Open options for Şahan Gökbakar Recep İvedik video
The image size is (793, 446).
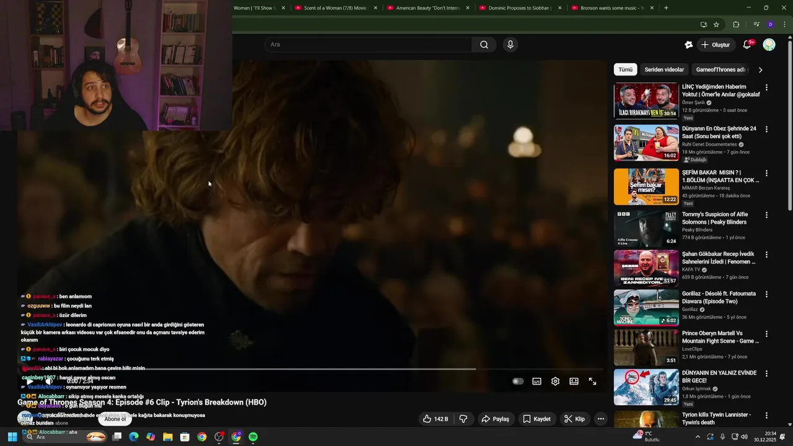tap(766, 255)
